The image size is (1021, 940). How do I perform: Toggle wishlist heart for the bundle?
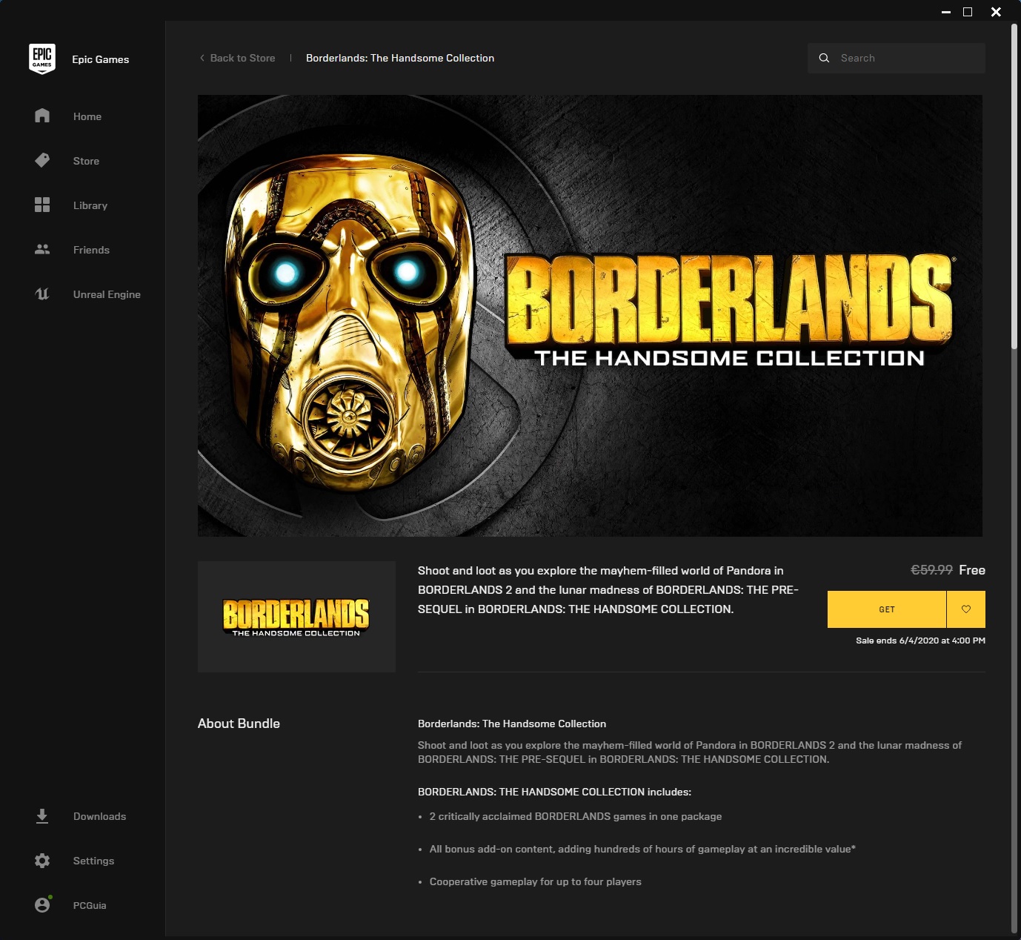966,609
